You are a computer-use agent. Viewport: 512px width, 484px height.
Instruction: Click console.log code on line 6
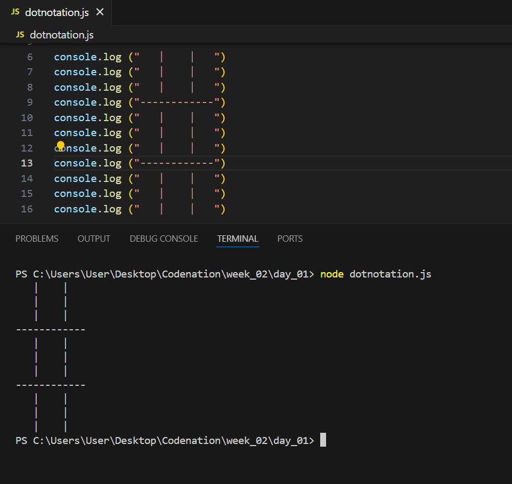coord(88,57)
